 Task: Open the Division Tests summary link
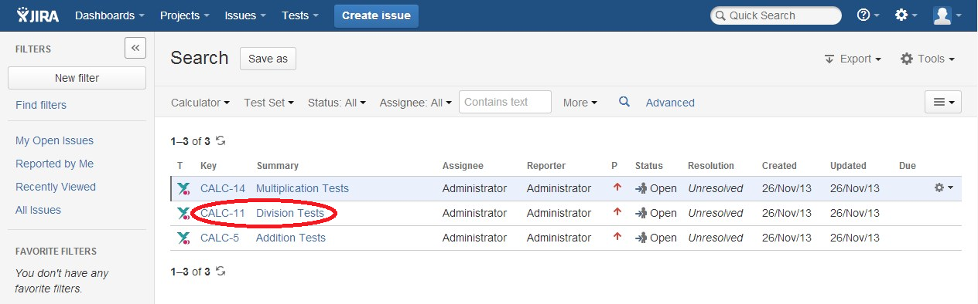[290, 213]
